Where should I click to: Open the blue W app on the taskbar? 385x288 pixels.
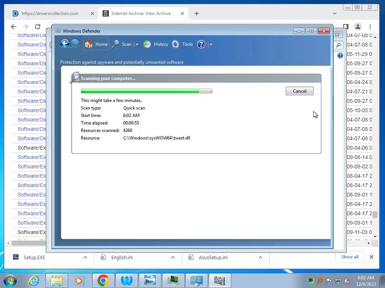pyautogui.click(x=126, y=280)
